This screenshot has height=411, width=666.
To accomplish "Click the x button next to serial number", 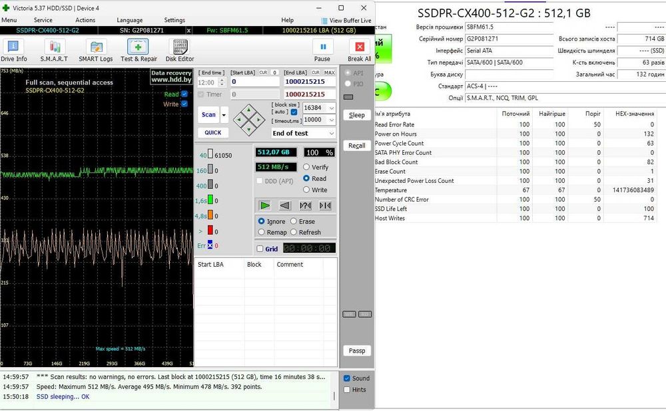I will pyautogui.click(x=188, y=31).
